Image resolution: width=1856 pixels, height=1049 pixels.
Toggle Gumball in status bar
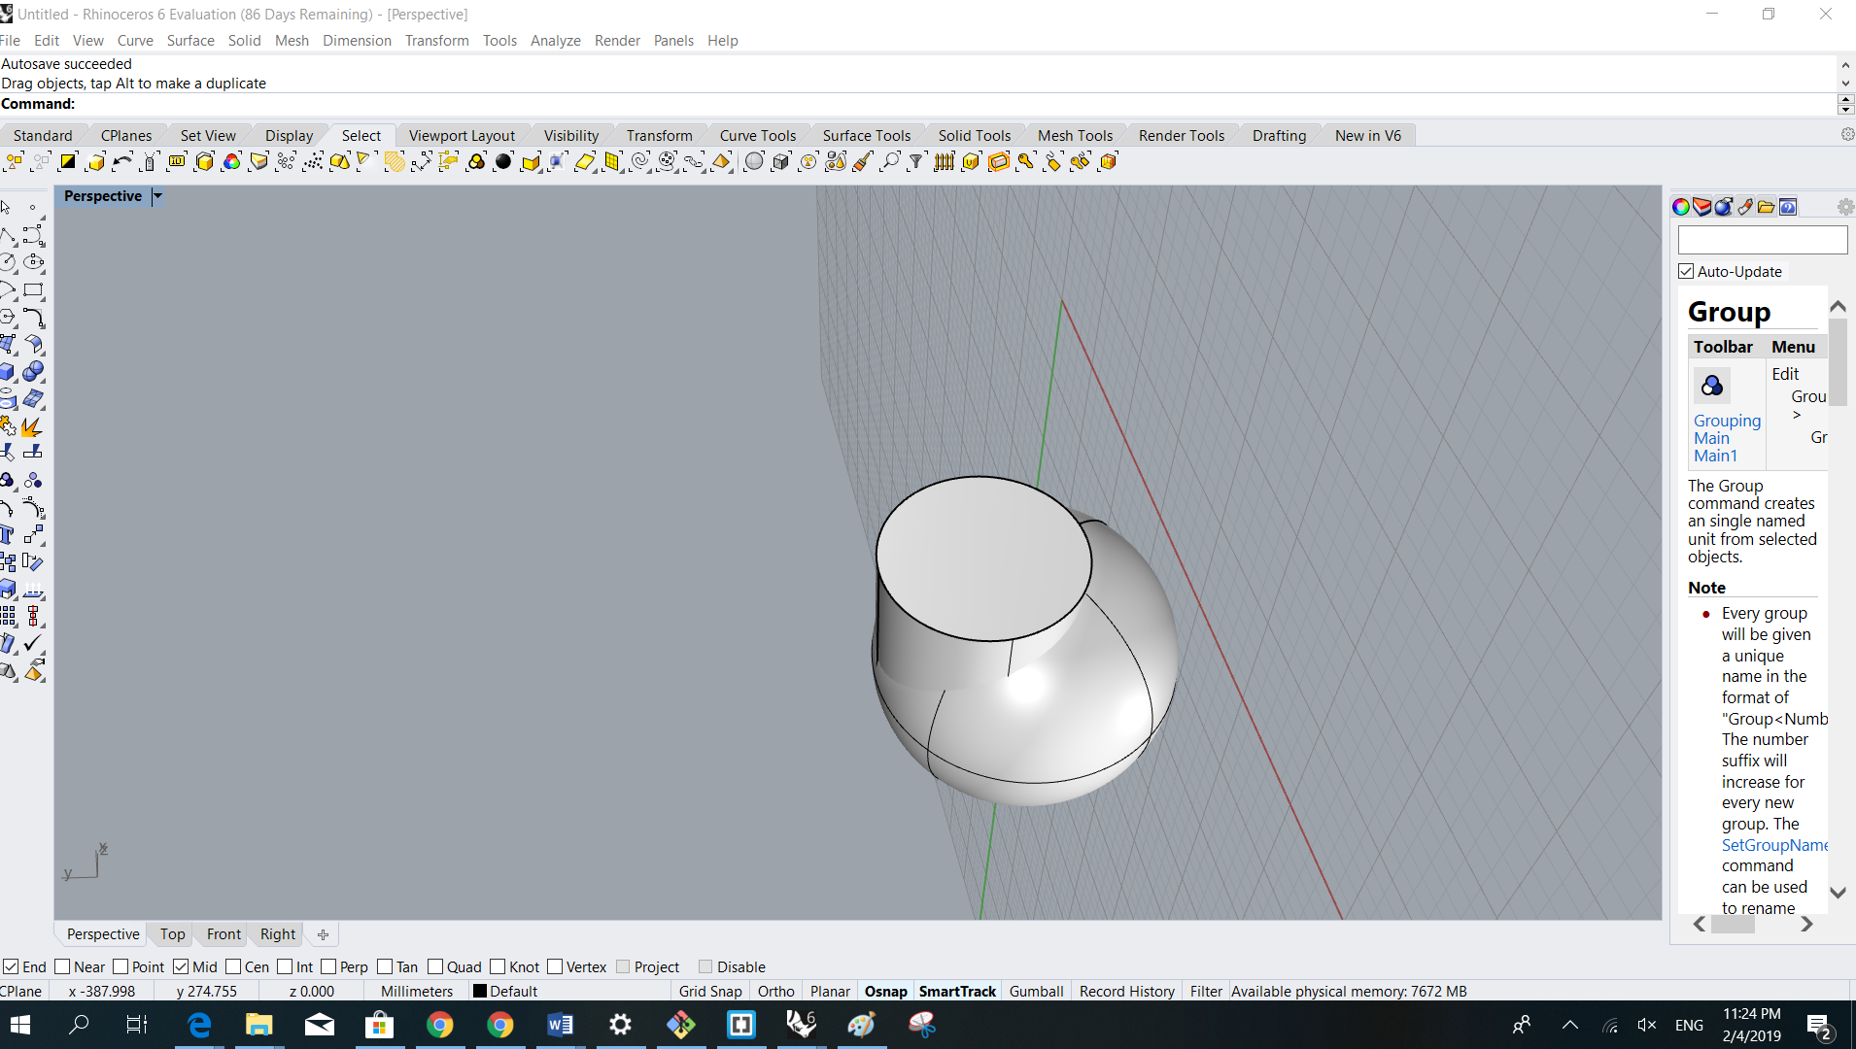tap(1036, 992)
